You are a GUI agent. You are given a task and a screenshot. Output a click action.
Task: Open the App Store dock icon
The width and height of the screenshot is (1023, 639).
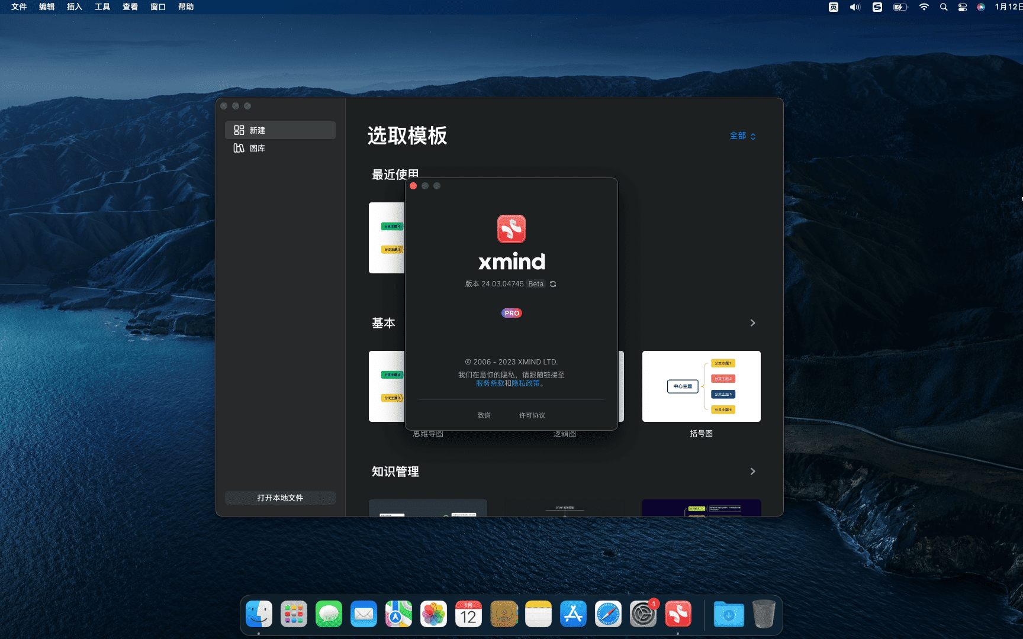click(x=573, y=614)
